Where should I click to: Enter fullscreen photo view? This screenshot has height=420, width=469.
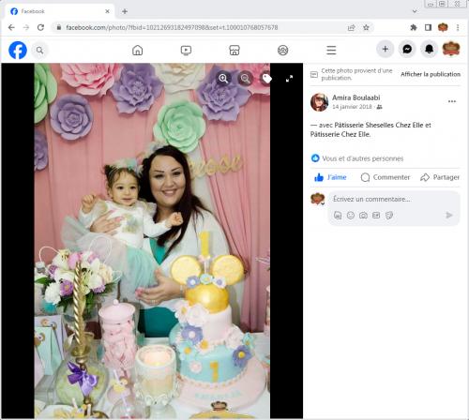[x=289, y=79]
